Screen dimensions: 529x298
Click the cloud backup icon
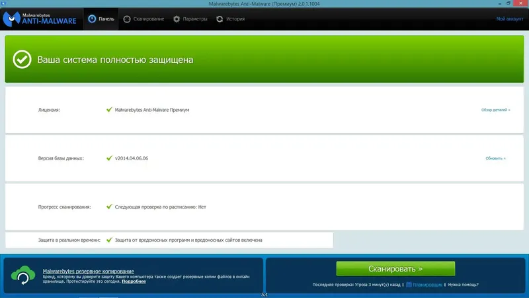point(23,275)
